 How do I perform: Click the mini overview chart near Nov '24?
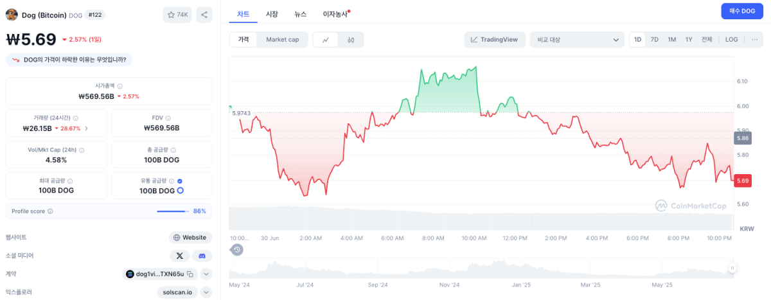(450, 269)
